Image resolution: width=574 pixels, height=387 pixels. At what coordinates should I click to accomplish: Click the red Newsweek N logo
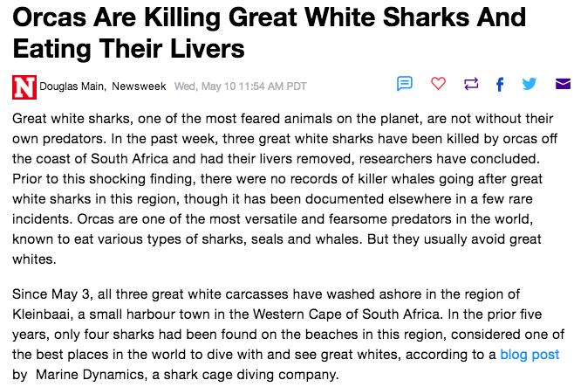[x=24, y=87]
